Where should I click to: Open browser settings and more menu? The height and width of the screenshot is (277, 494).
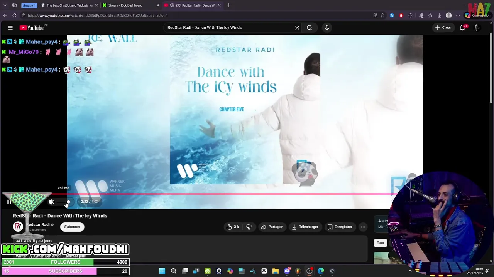click(458, 15)
